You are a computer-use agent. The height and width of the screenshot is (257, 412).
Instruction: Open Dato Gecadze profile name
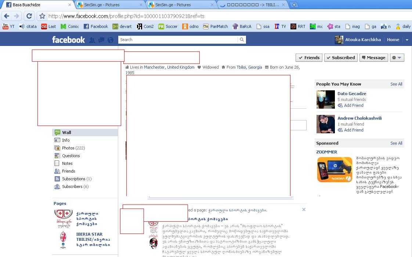pyautogui.click(x=351, y=94)
